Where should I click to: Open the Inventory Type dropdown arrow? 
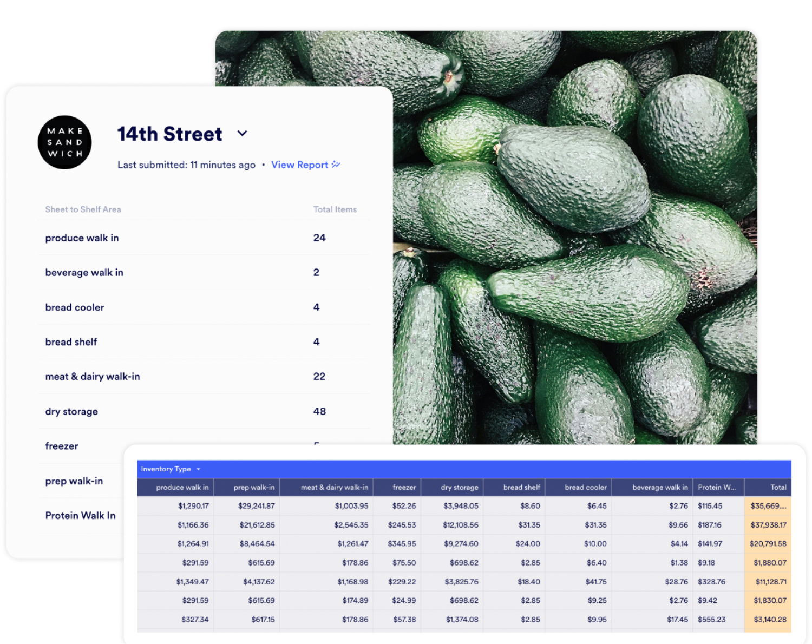(198, 469)
